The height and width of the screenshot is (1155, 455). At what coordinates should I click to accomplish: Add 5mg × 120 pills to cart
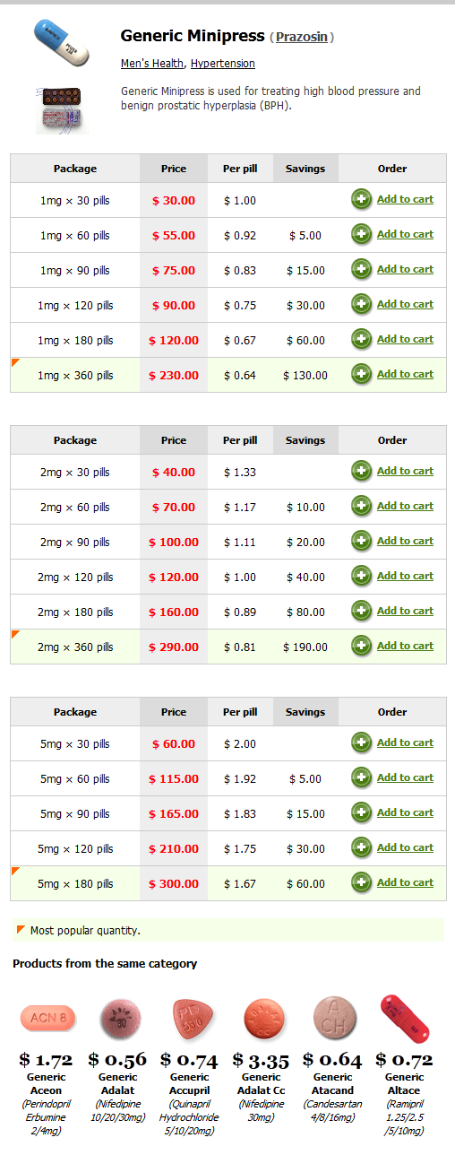click(x=405, y=847)
